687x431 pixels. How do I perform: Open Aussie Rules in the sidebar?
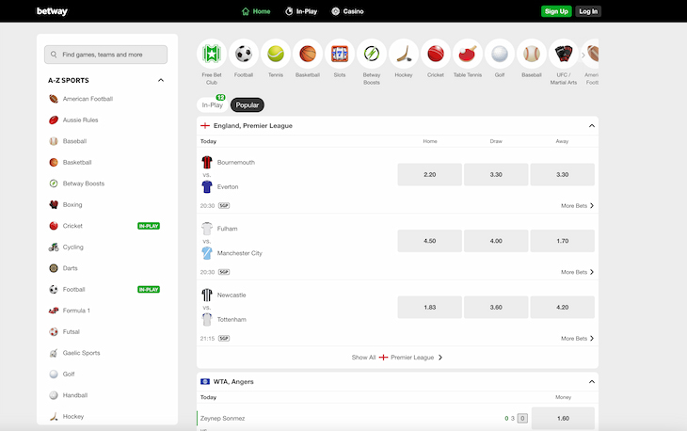pyautogui.click(x=80, y=120)
